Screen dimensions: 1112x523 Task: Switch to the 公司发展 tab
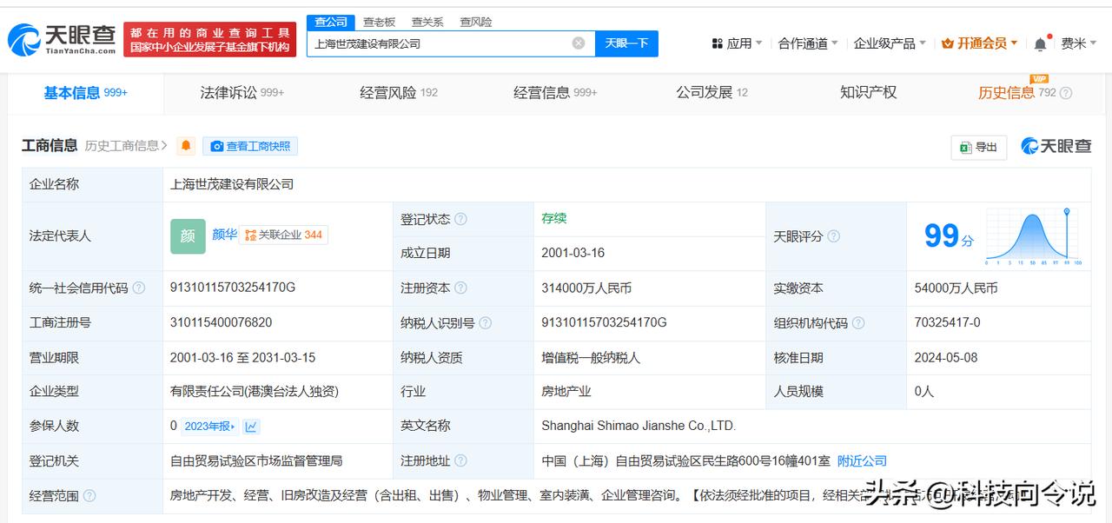(712, 93)
